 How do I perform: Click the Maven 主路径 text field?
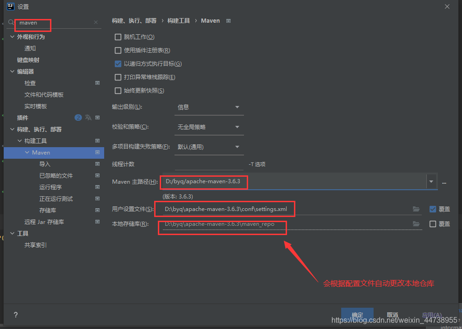294,182
